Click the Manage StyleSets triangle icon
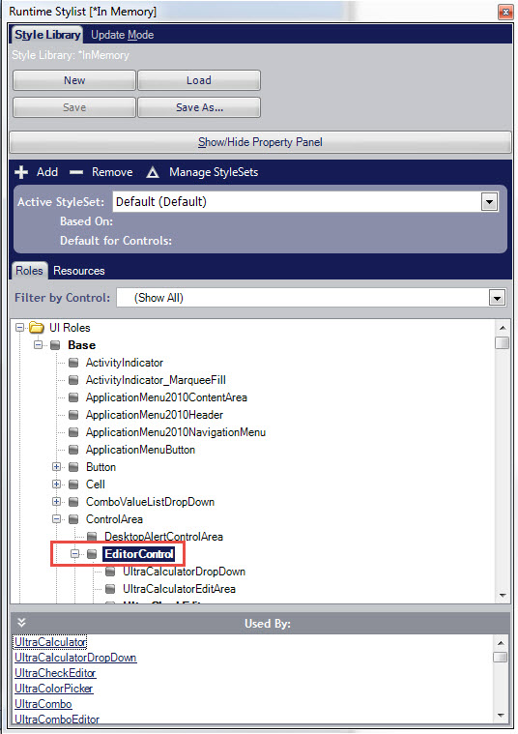The image size is (518, 734). [x=153, y=173]
